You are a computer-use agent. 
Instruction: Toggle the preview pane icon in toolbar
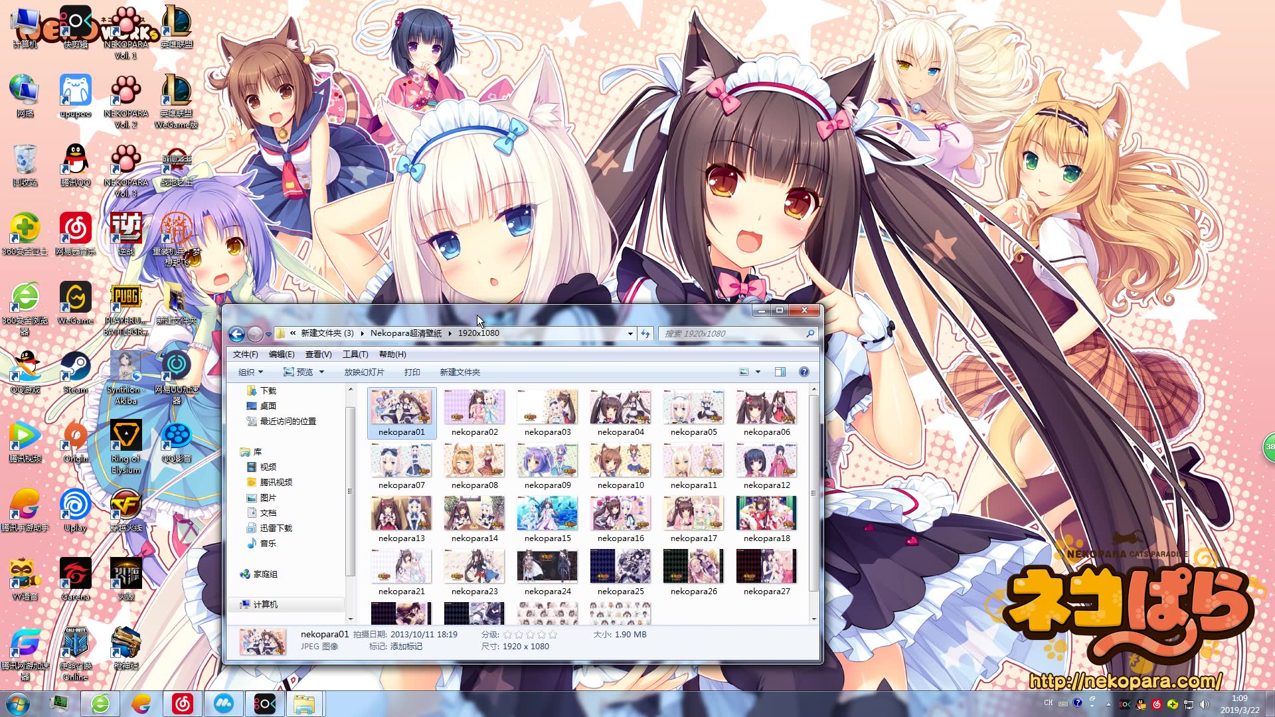pos(780,372)
